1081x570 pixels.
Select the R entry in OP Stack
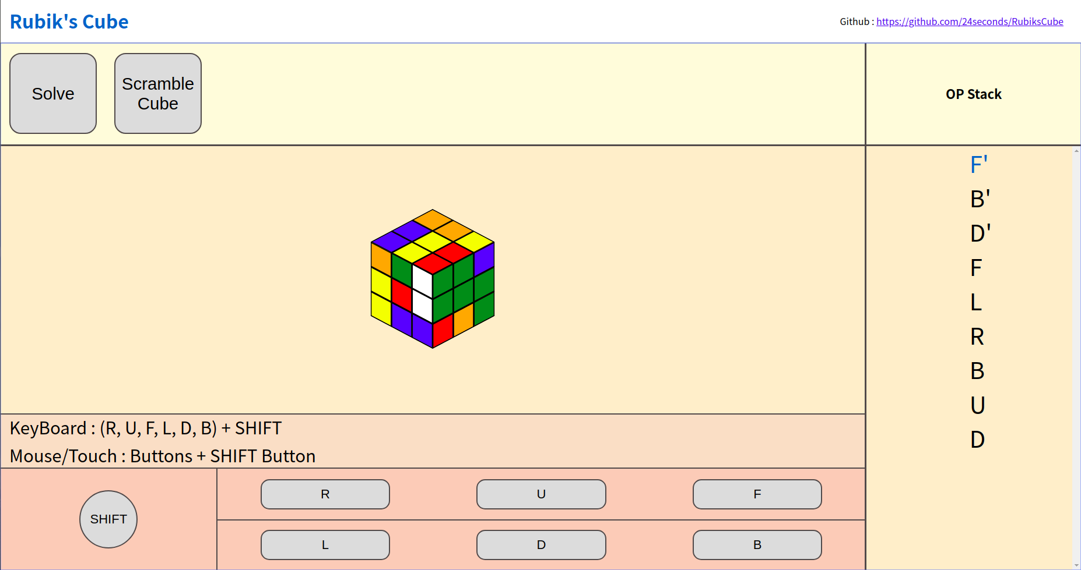point(977,337)
